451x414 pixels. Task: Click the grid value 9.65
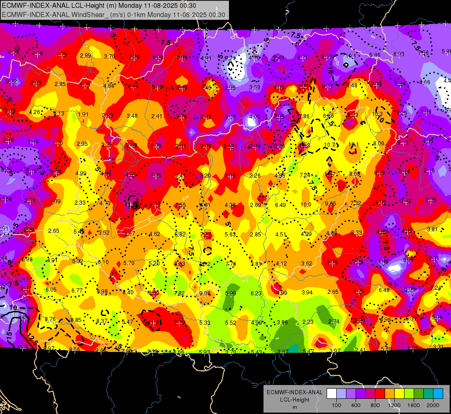pyautogui.click(x=330, y=203)
